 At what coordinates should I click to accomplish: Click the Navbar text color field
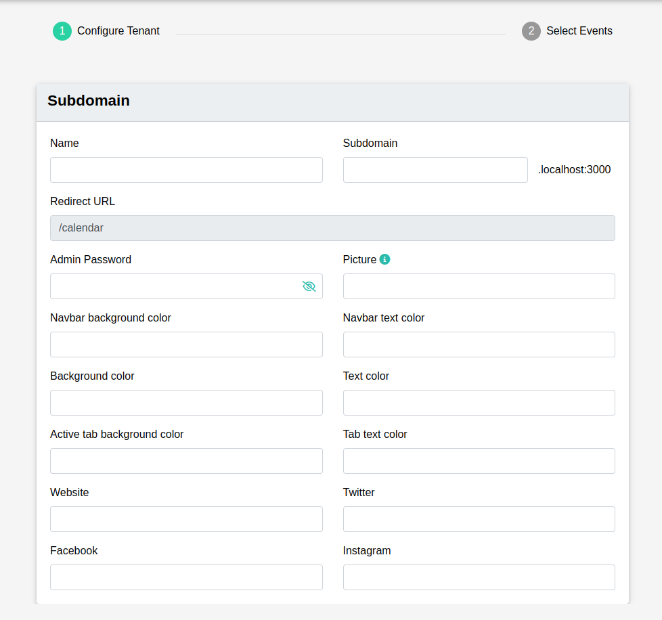pos(479,345)
